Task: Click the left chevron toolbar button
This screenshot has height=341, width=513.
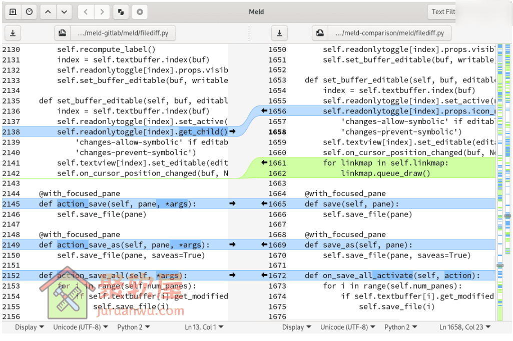Action: click(x=86, y=12)
